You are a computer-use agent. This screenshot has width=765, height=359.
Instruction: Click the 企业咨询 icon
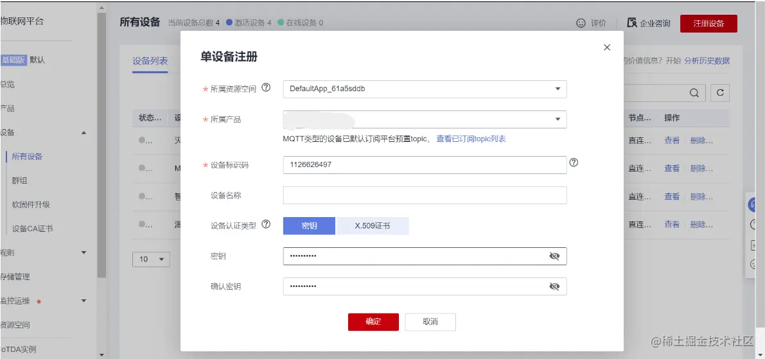pyautogui.click(x=632, y=22)
